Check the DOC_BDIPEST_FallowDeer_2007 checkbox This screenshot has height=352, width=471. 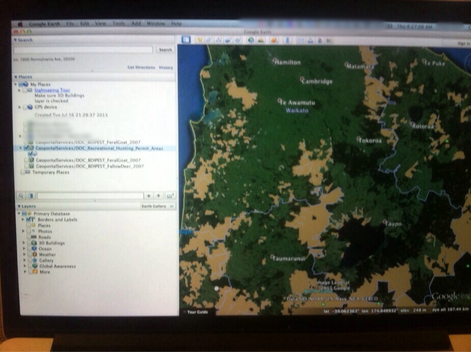point(26,166)
